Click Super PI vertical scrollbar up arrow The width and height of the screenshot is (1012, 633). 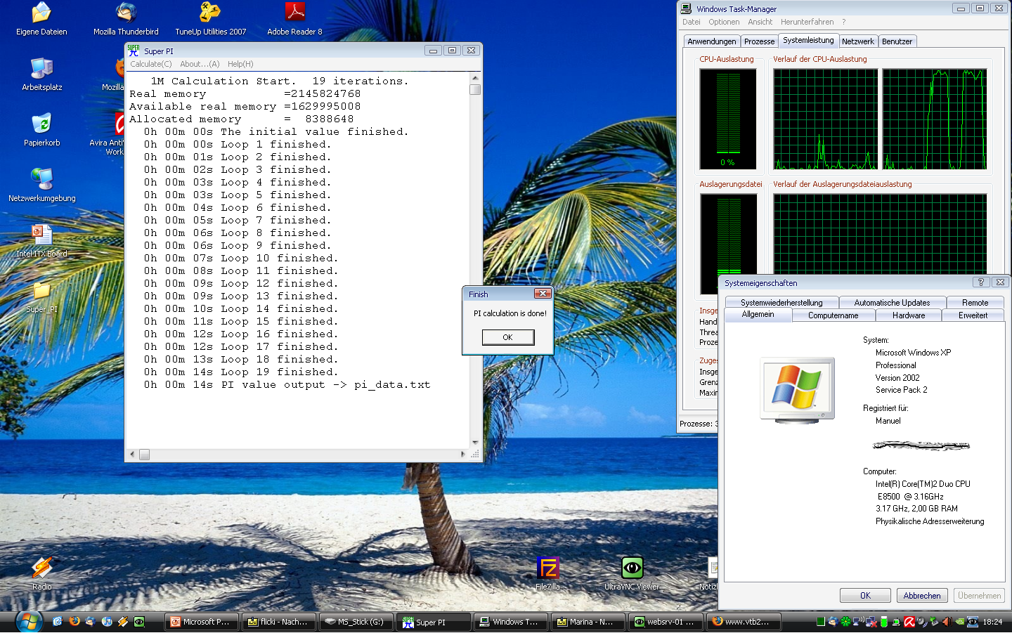click(x=475, y=78)
